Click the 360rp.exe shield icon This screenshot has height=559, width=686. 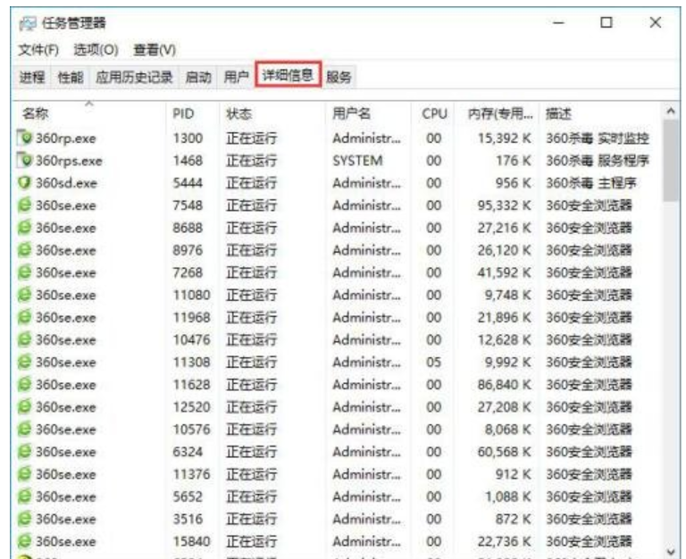[x=25, y=138]
